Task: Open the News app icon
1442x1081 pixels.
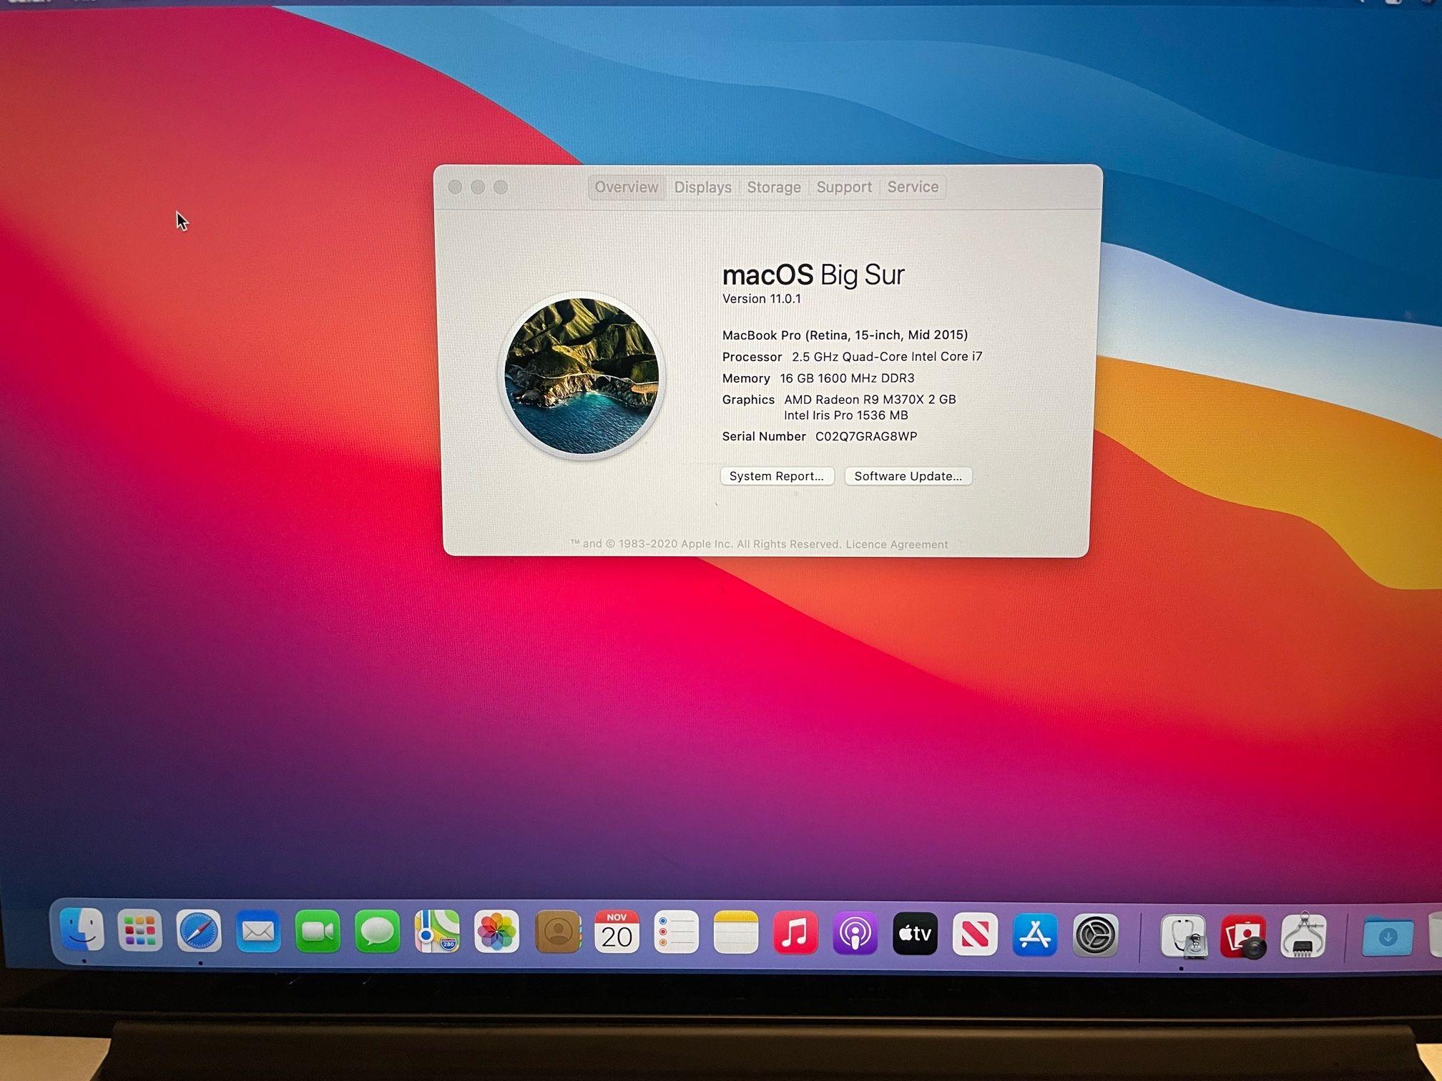Action: (975, 934)
